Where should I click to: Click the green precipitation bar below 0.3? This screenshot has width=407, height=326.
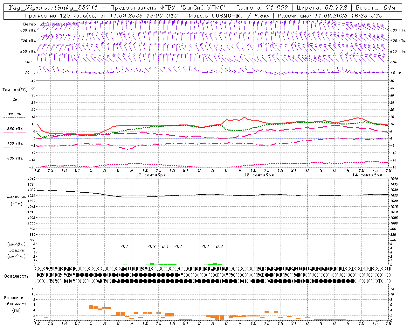[x=152, y=264]
